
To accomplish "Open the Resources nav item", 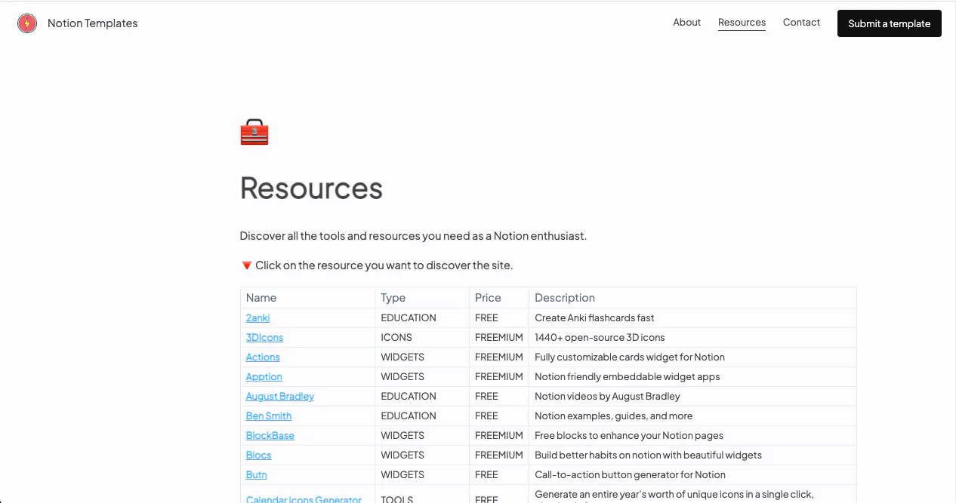I will (742, 23).
